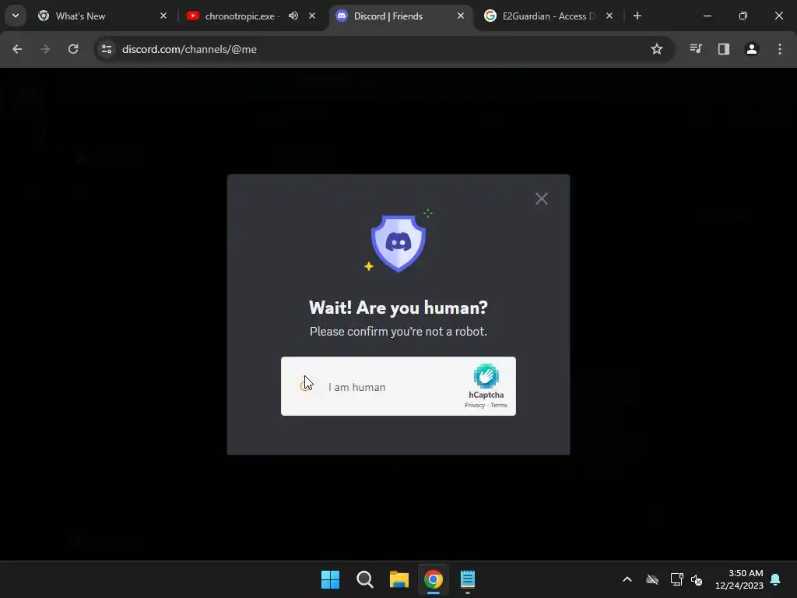Open the Chrome three-dot menu
The width and height of the screenshot is (797, 598).
pyautogui.click(x=780, y=49)
